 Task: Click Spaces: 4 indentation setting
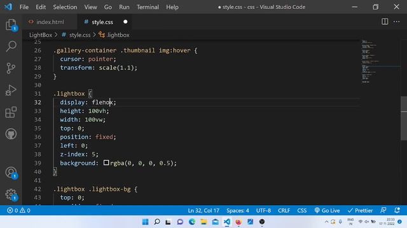pos(237,210)
